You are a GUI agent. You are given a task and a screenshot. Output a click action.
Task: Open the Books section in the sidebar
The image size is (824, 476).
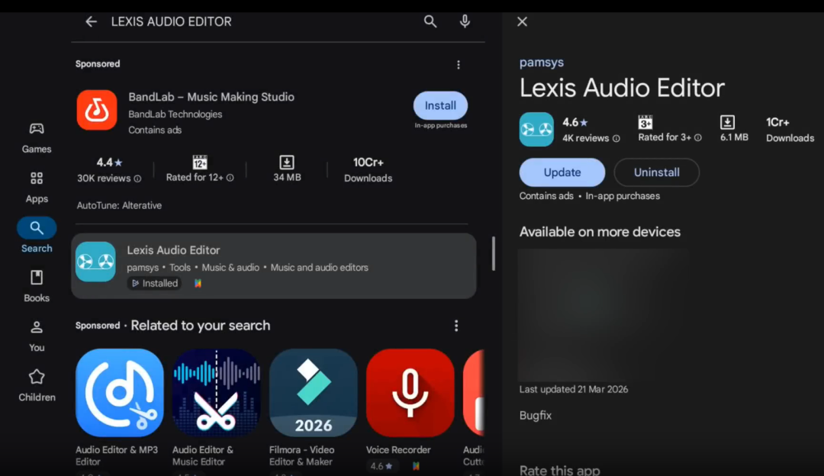click(37, 286)
